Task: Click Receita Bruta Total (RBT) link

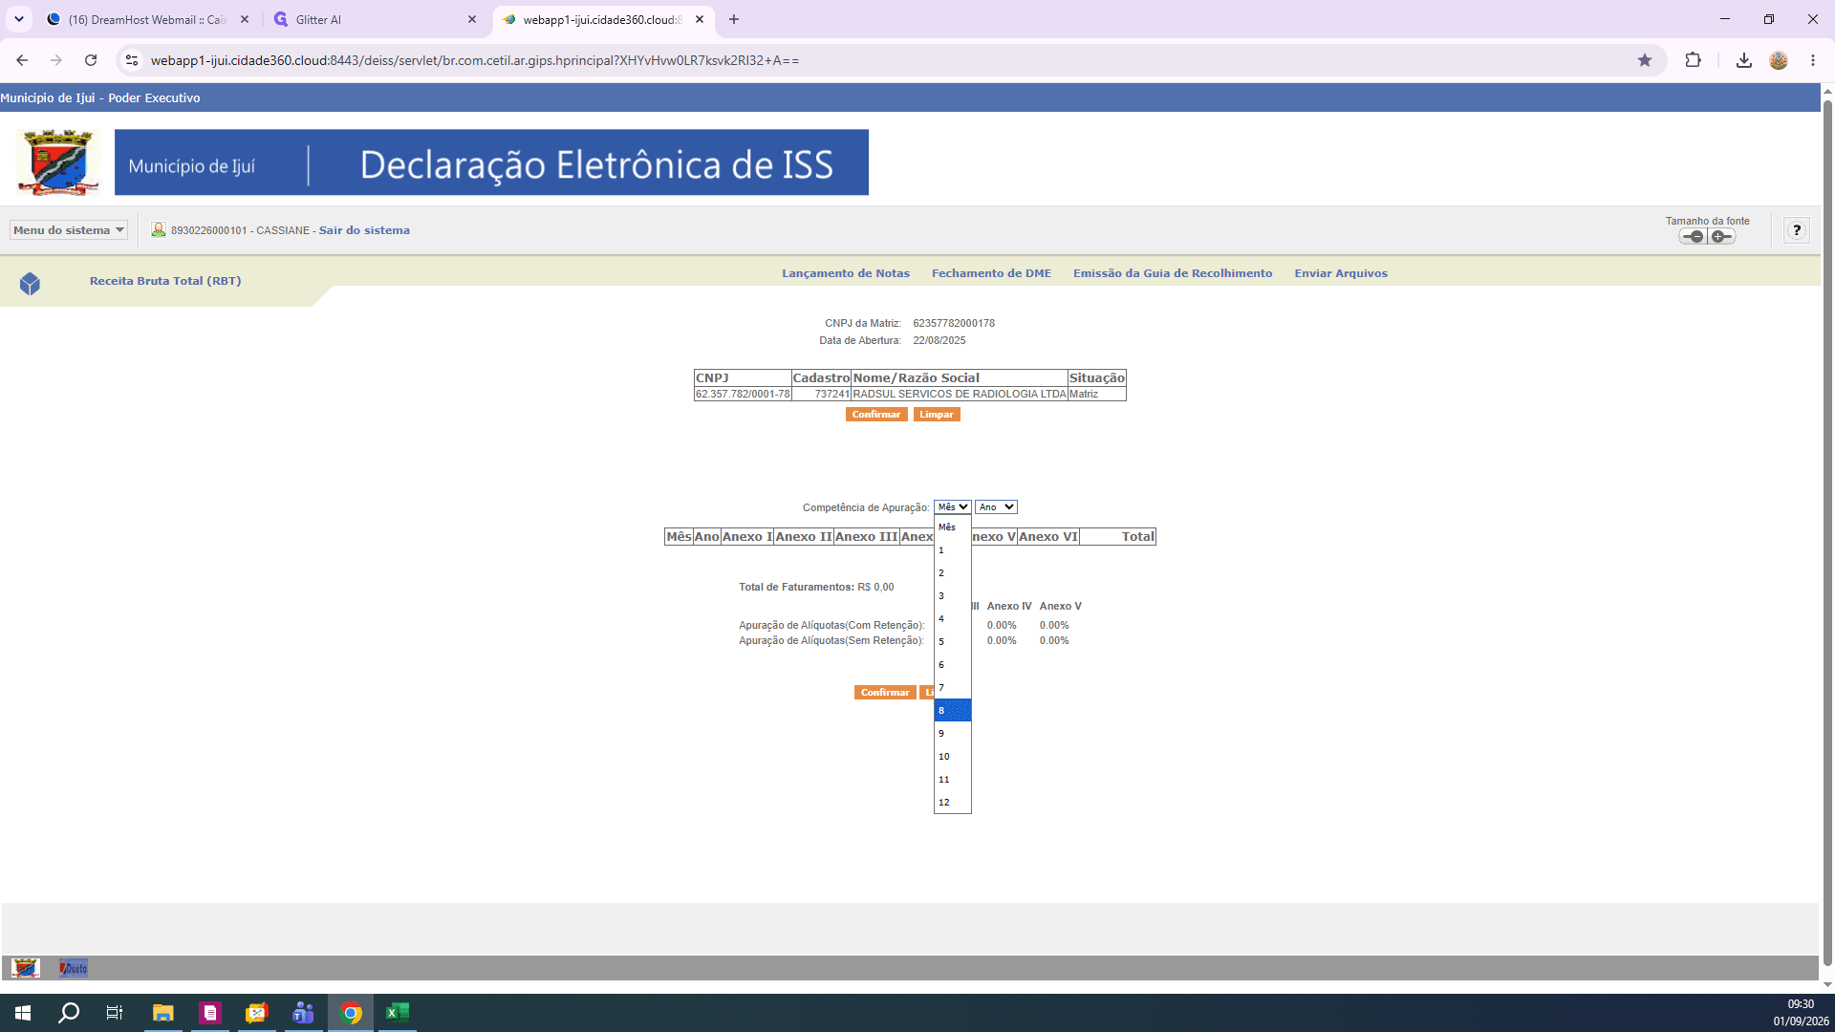Action: (165, 281)
